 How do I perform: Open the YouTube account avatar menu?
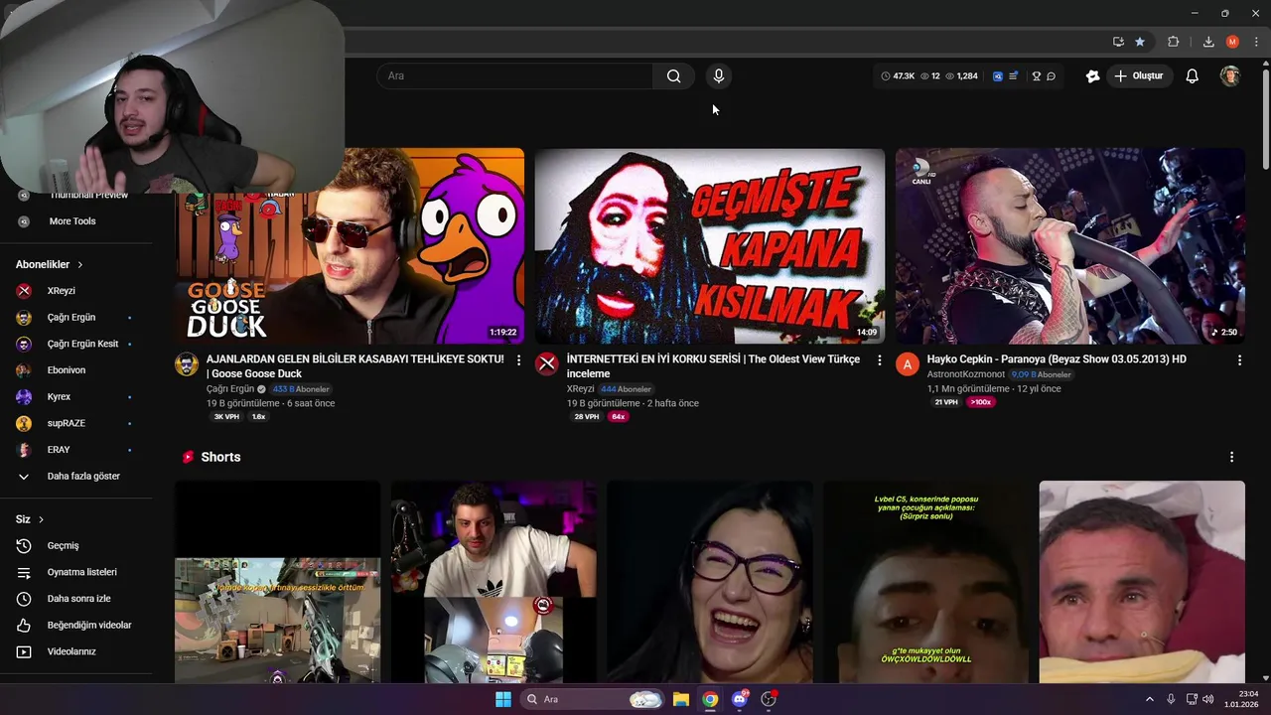(x=1230, y=75)
